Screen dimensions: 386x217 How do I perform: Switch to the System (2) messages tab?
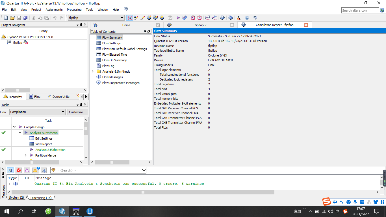(16, 198)
